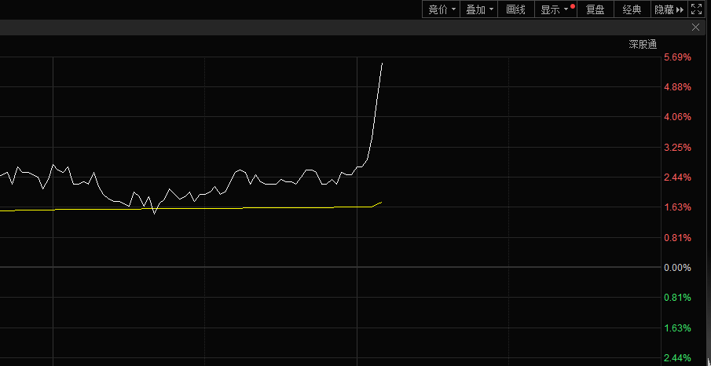Close the panel with the X icon
711x366 pixels.
(695, 27)
